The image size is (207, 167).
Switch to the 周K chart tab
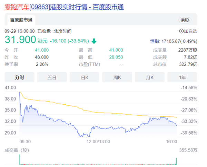[117, 77]
